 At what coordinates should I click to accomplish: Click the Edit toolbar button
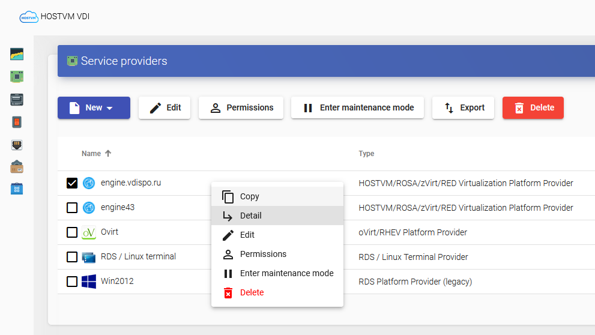coord(165,107)
